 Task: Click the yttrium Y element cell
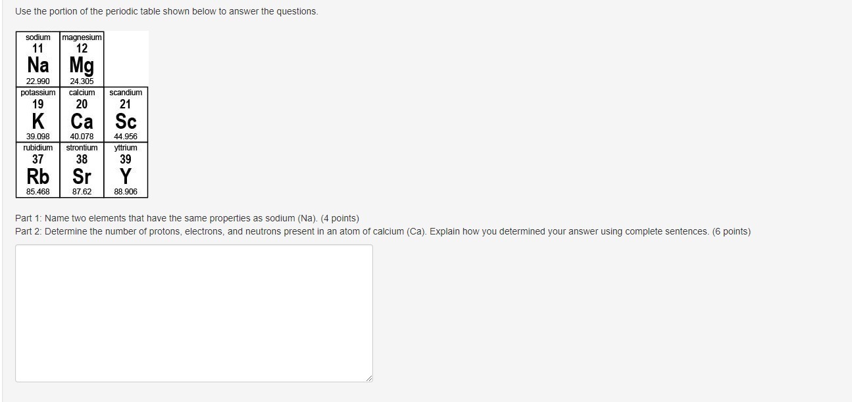coord(126,169)
